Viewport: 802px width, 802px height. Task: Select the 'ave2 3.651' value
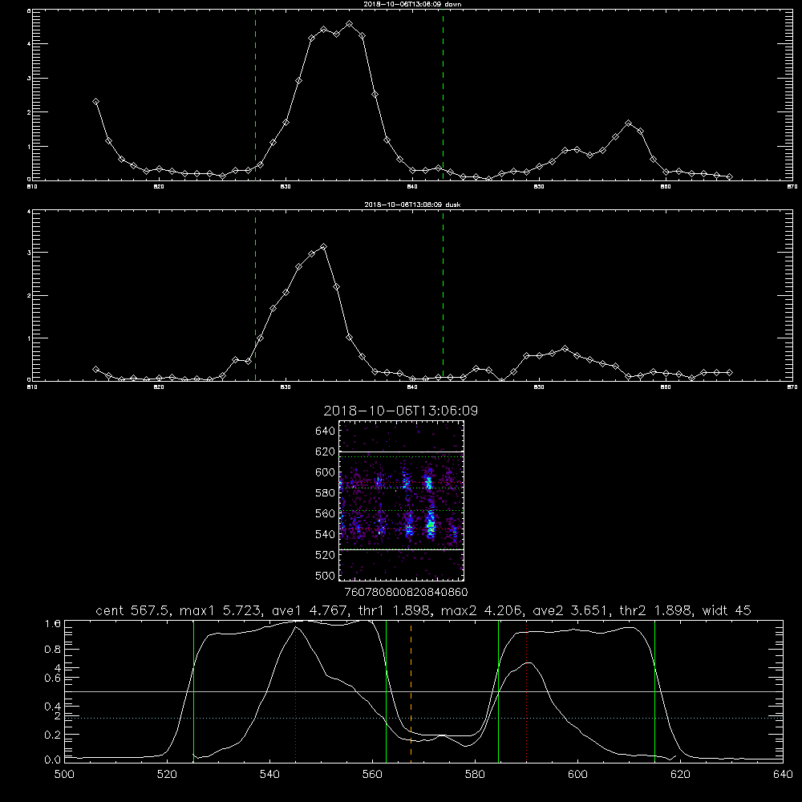pos(570,610)
